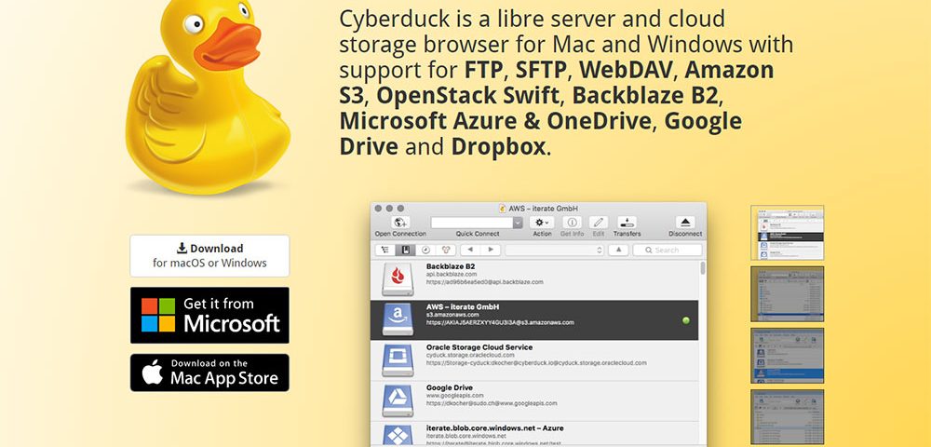The width and height of the screenshot is (931, 447).
Task: Select the Backblaze B2 drive icon
Action: point(398,279)
